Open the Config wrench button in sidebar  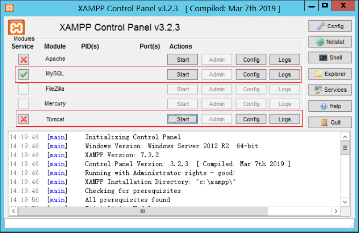tap(330, 26)
